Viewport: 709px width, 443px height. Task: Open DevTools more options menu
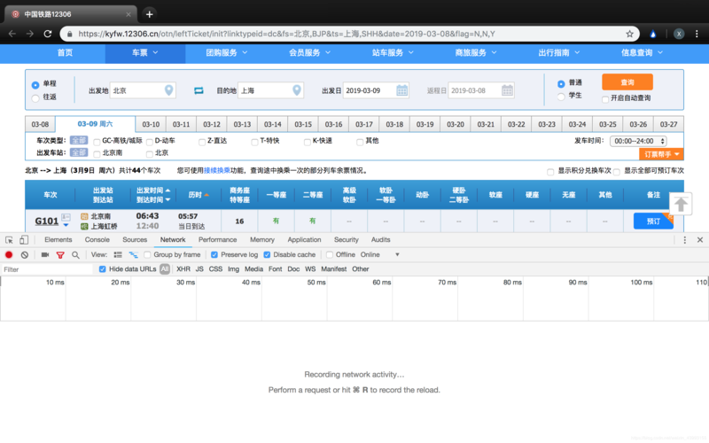(684, 240)
